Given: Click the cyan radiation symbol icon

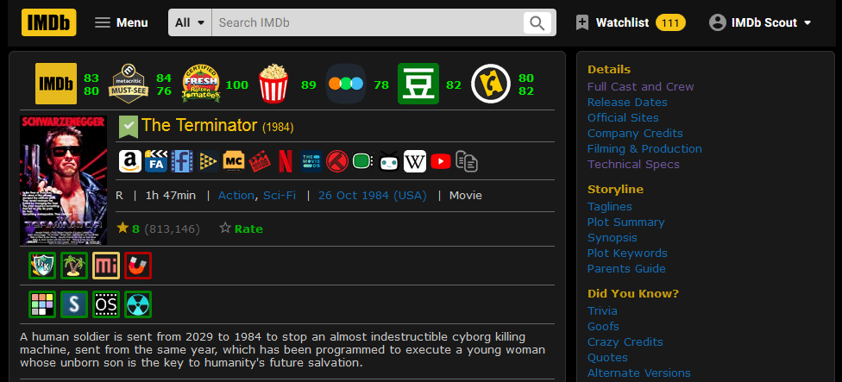Looking at the screenshot, I should [x=138, y=304].
